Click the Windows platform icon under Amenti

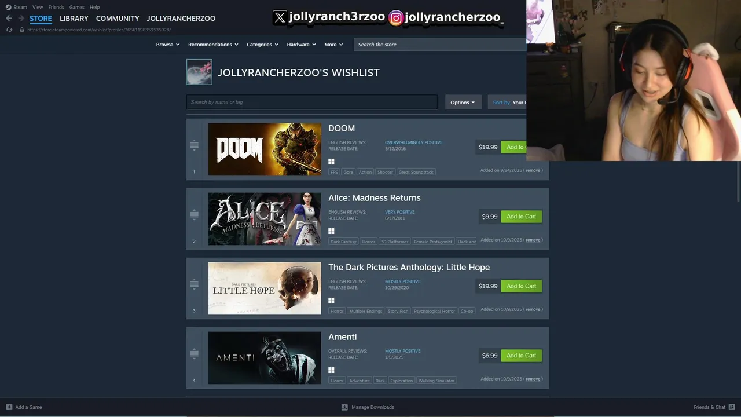point(331,370)
